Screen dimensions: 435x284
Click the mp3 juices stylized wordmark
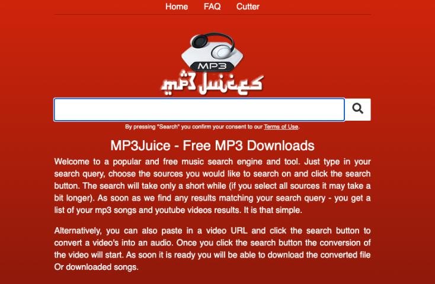click(212, 83)
